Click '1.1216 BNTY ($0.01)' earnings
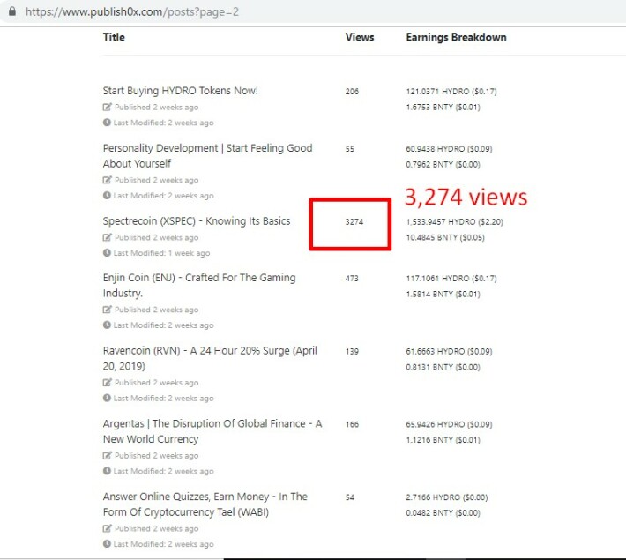Screen dimensions: 626x560 click(x=443, y=440)
